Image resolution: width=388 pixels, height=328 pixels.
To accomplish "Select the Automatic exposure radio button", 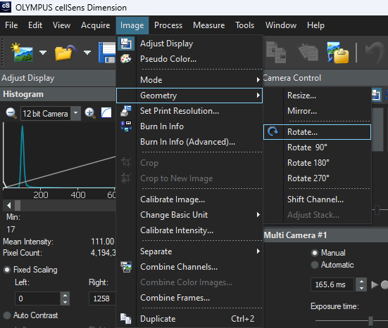I will tap(315, 265).
